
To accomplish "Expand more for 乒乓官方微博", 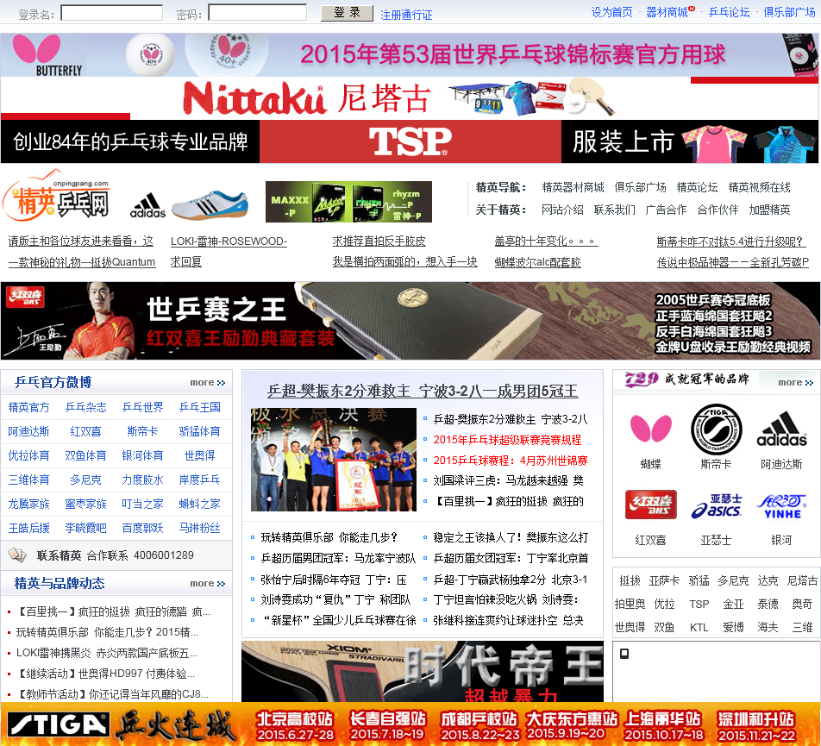I will [207, 383].
